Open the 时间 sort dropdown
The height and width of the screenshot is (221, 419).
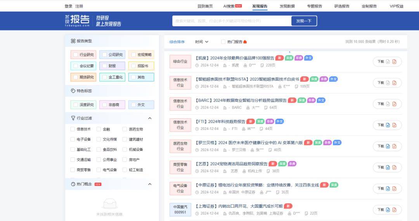point(201,41)
